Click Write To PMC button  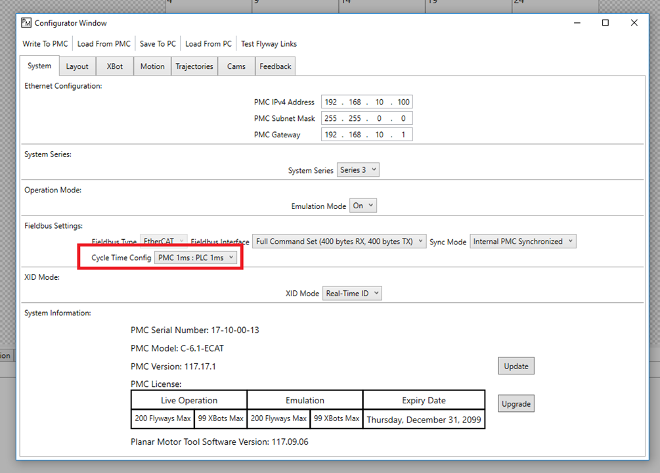[x=45, y=44]
